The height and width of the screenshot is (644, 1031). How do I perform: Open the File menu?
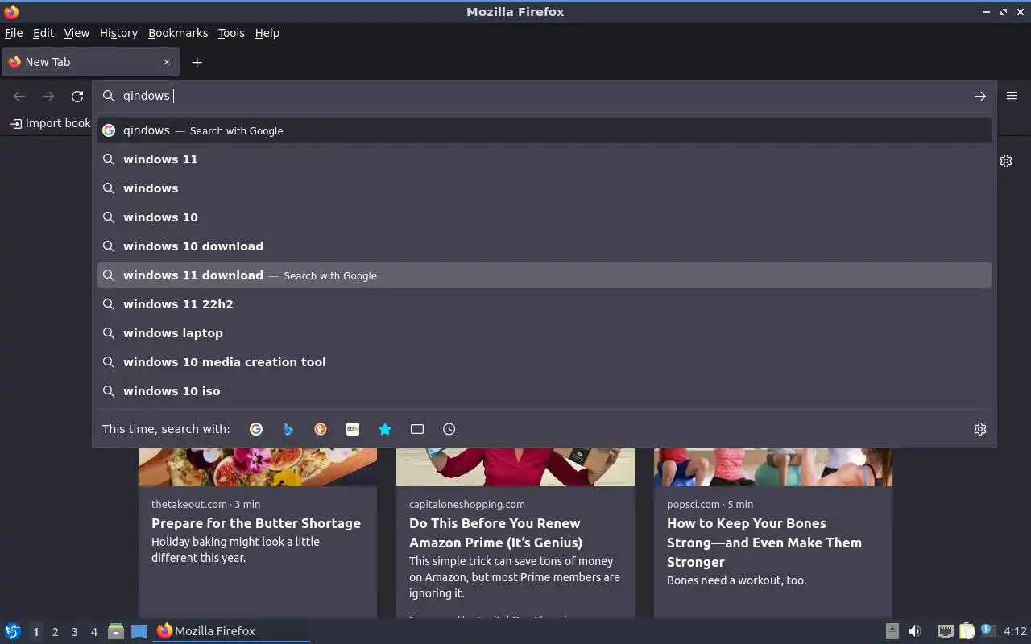coord(14,33)
